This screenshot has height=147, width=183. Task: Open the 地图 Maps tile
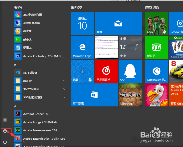tap(82, 71)
